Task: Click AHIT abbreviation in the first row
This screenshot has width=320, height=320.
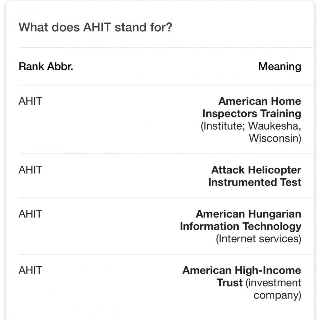Action: (30, 101)
